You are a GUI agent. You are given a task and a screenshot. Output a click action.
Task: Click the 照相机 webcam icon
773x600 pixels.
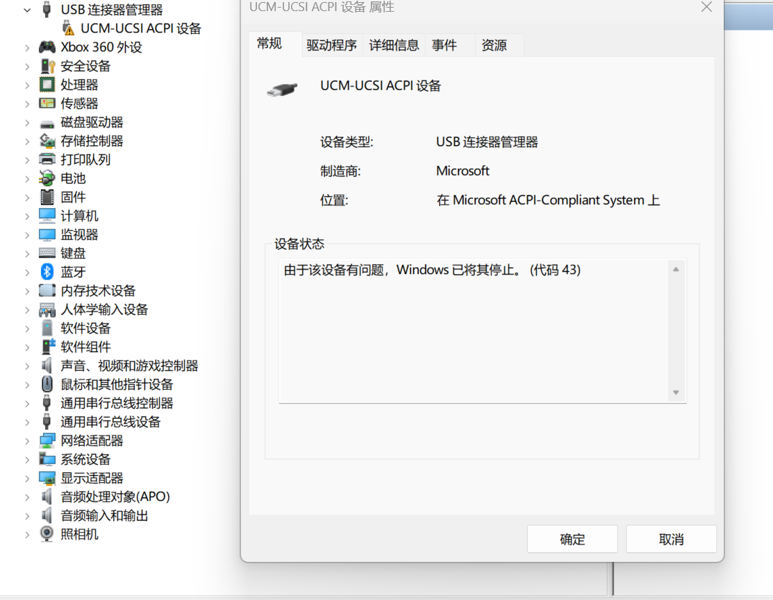coord(47,534)
